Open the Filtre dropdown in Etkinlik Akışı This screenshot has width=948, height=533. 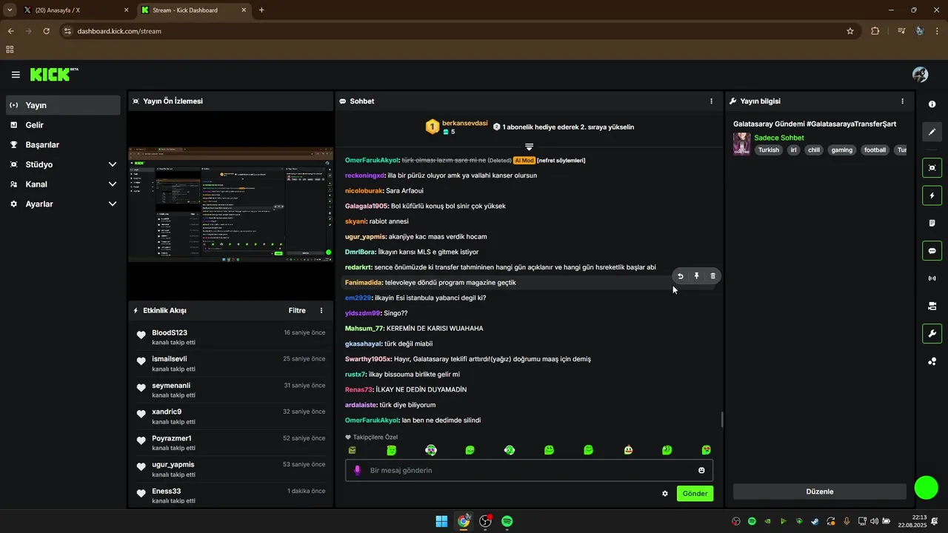pos(297,311)
